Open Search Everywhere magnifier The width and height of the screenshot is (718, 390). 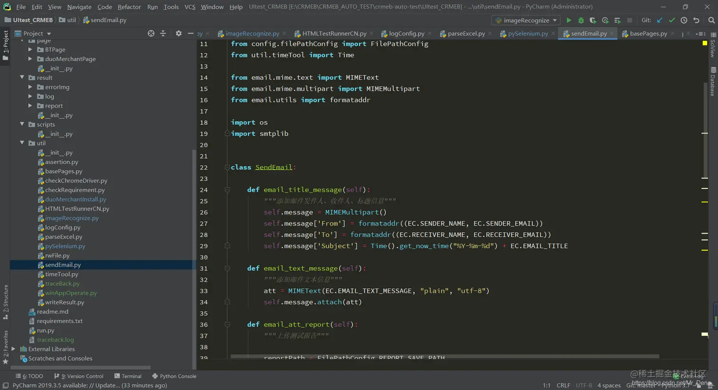pos(711,20)
